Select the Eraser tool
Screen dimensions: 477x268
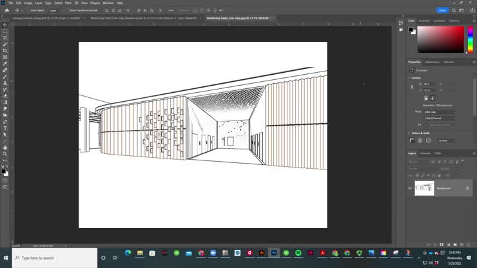pos(5,96)
